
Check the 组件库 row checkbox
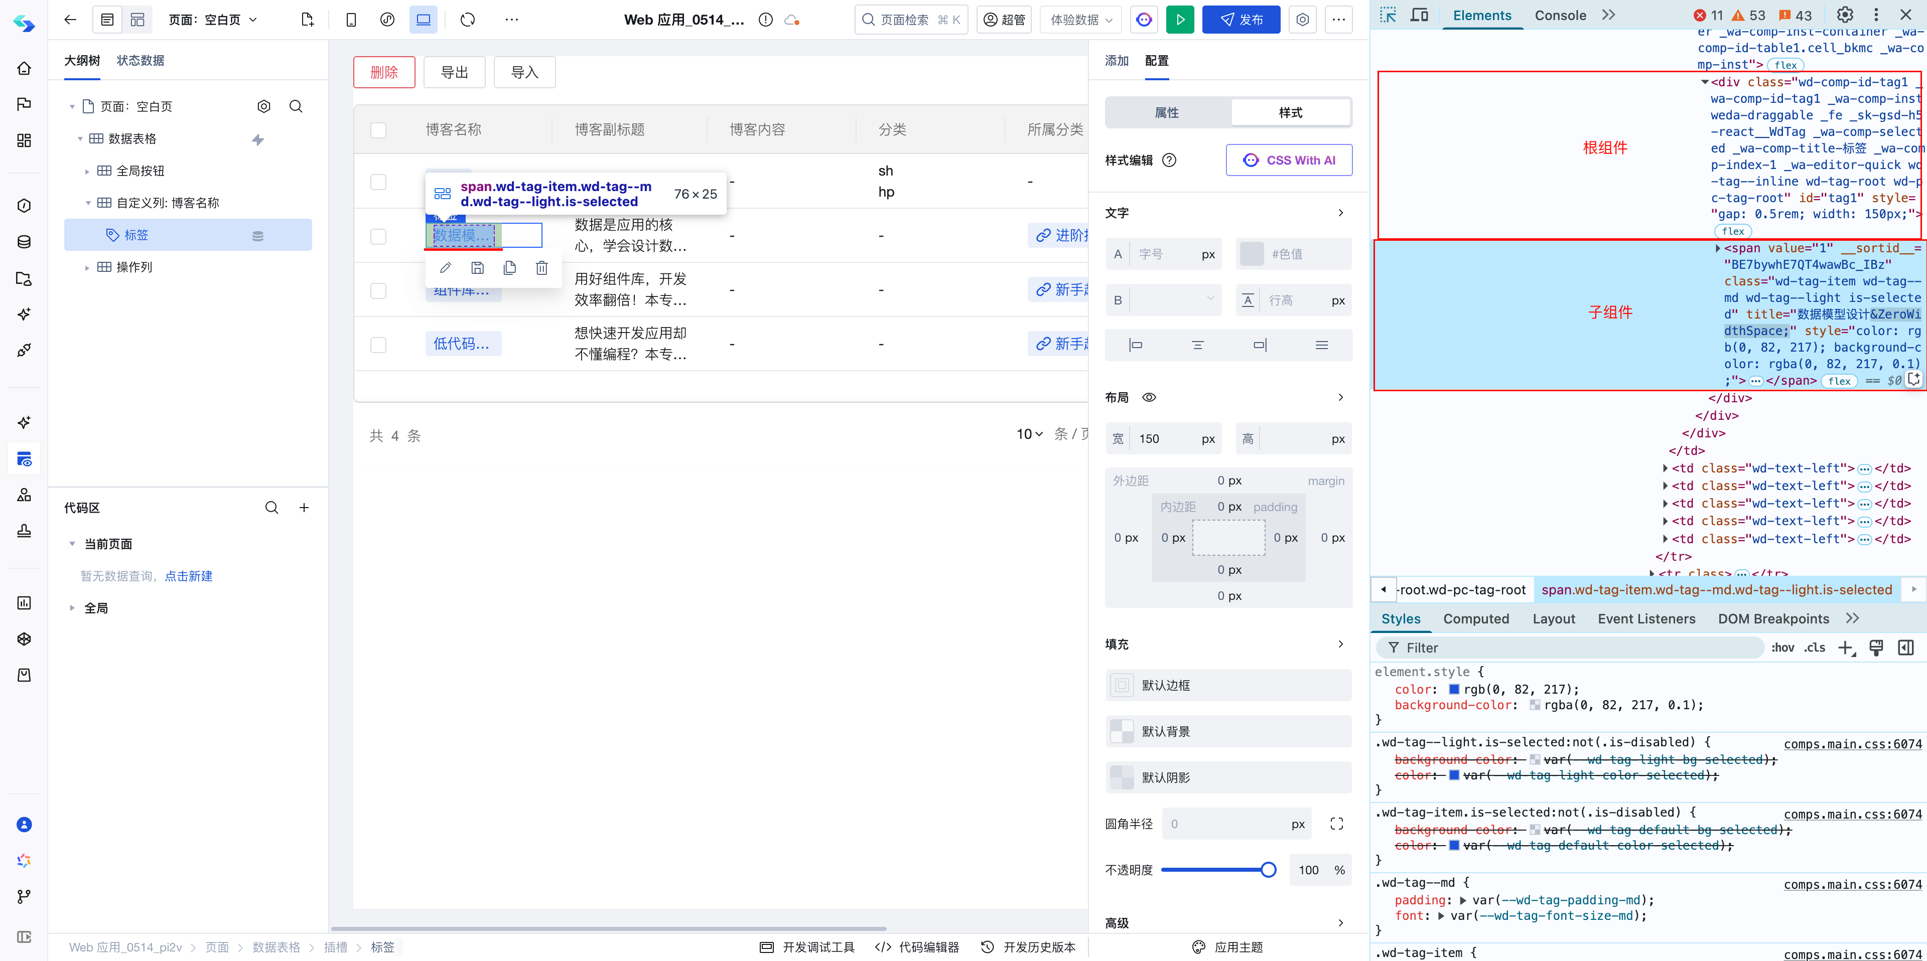click(x=378, y=290)
